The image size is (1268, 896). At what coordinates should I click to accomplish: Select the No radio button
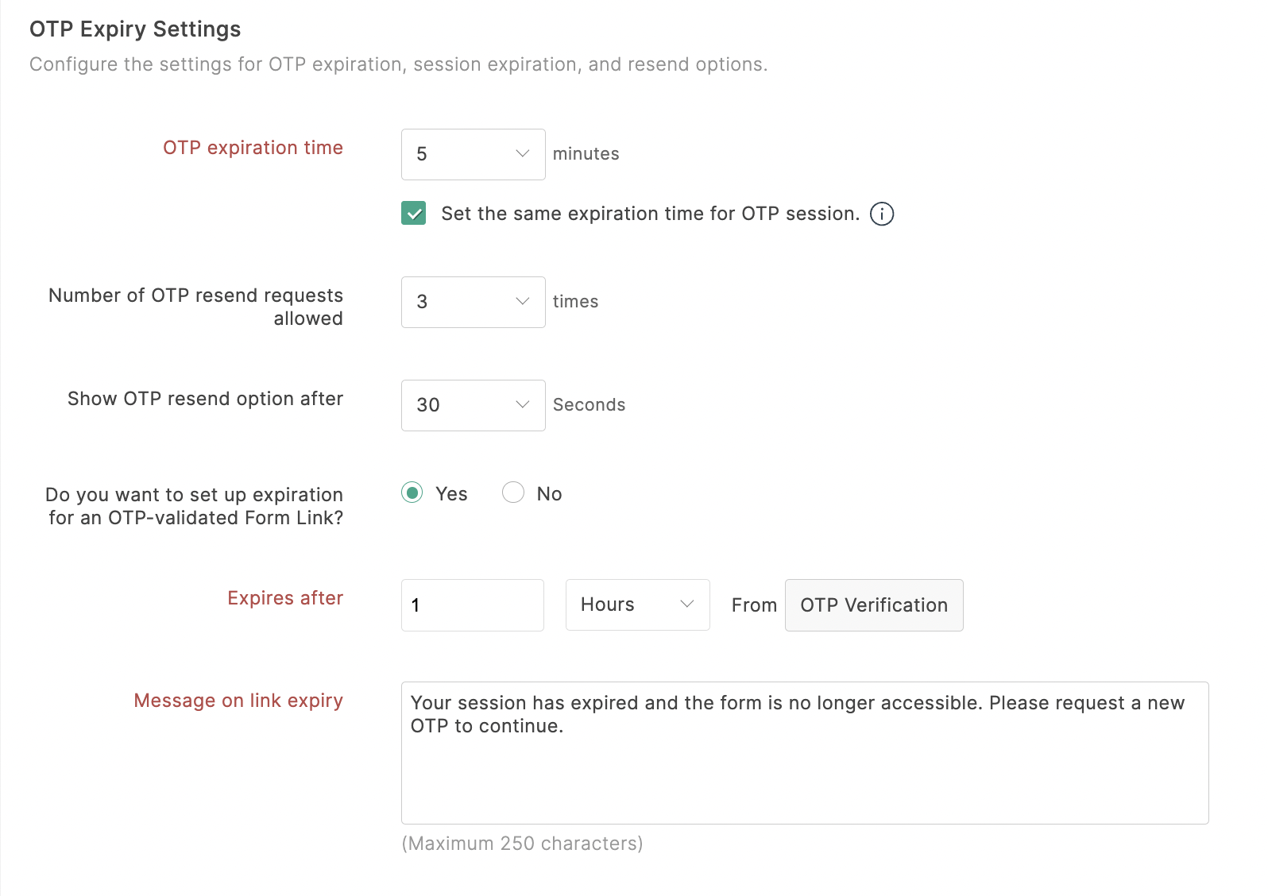coord(513,492)
